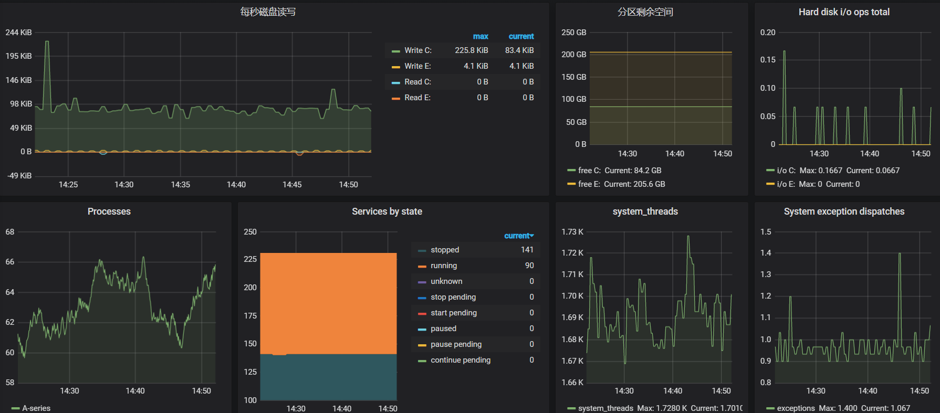The height and width of the screenshot is (413, 940).
Task: Toggle the running series in Services legend
Action: 443,266
